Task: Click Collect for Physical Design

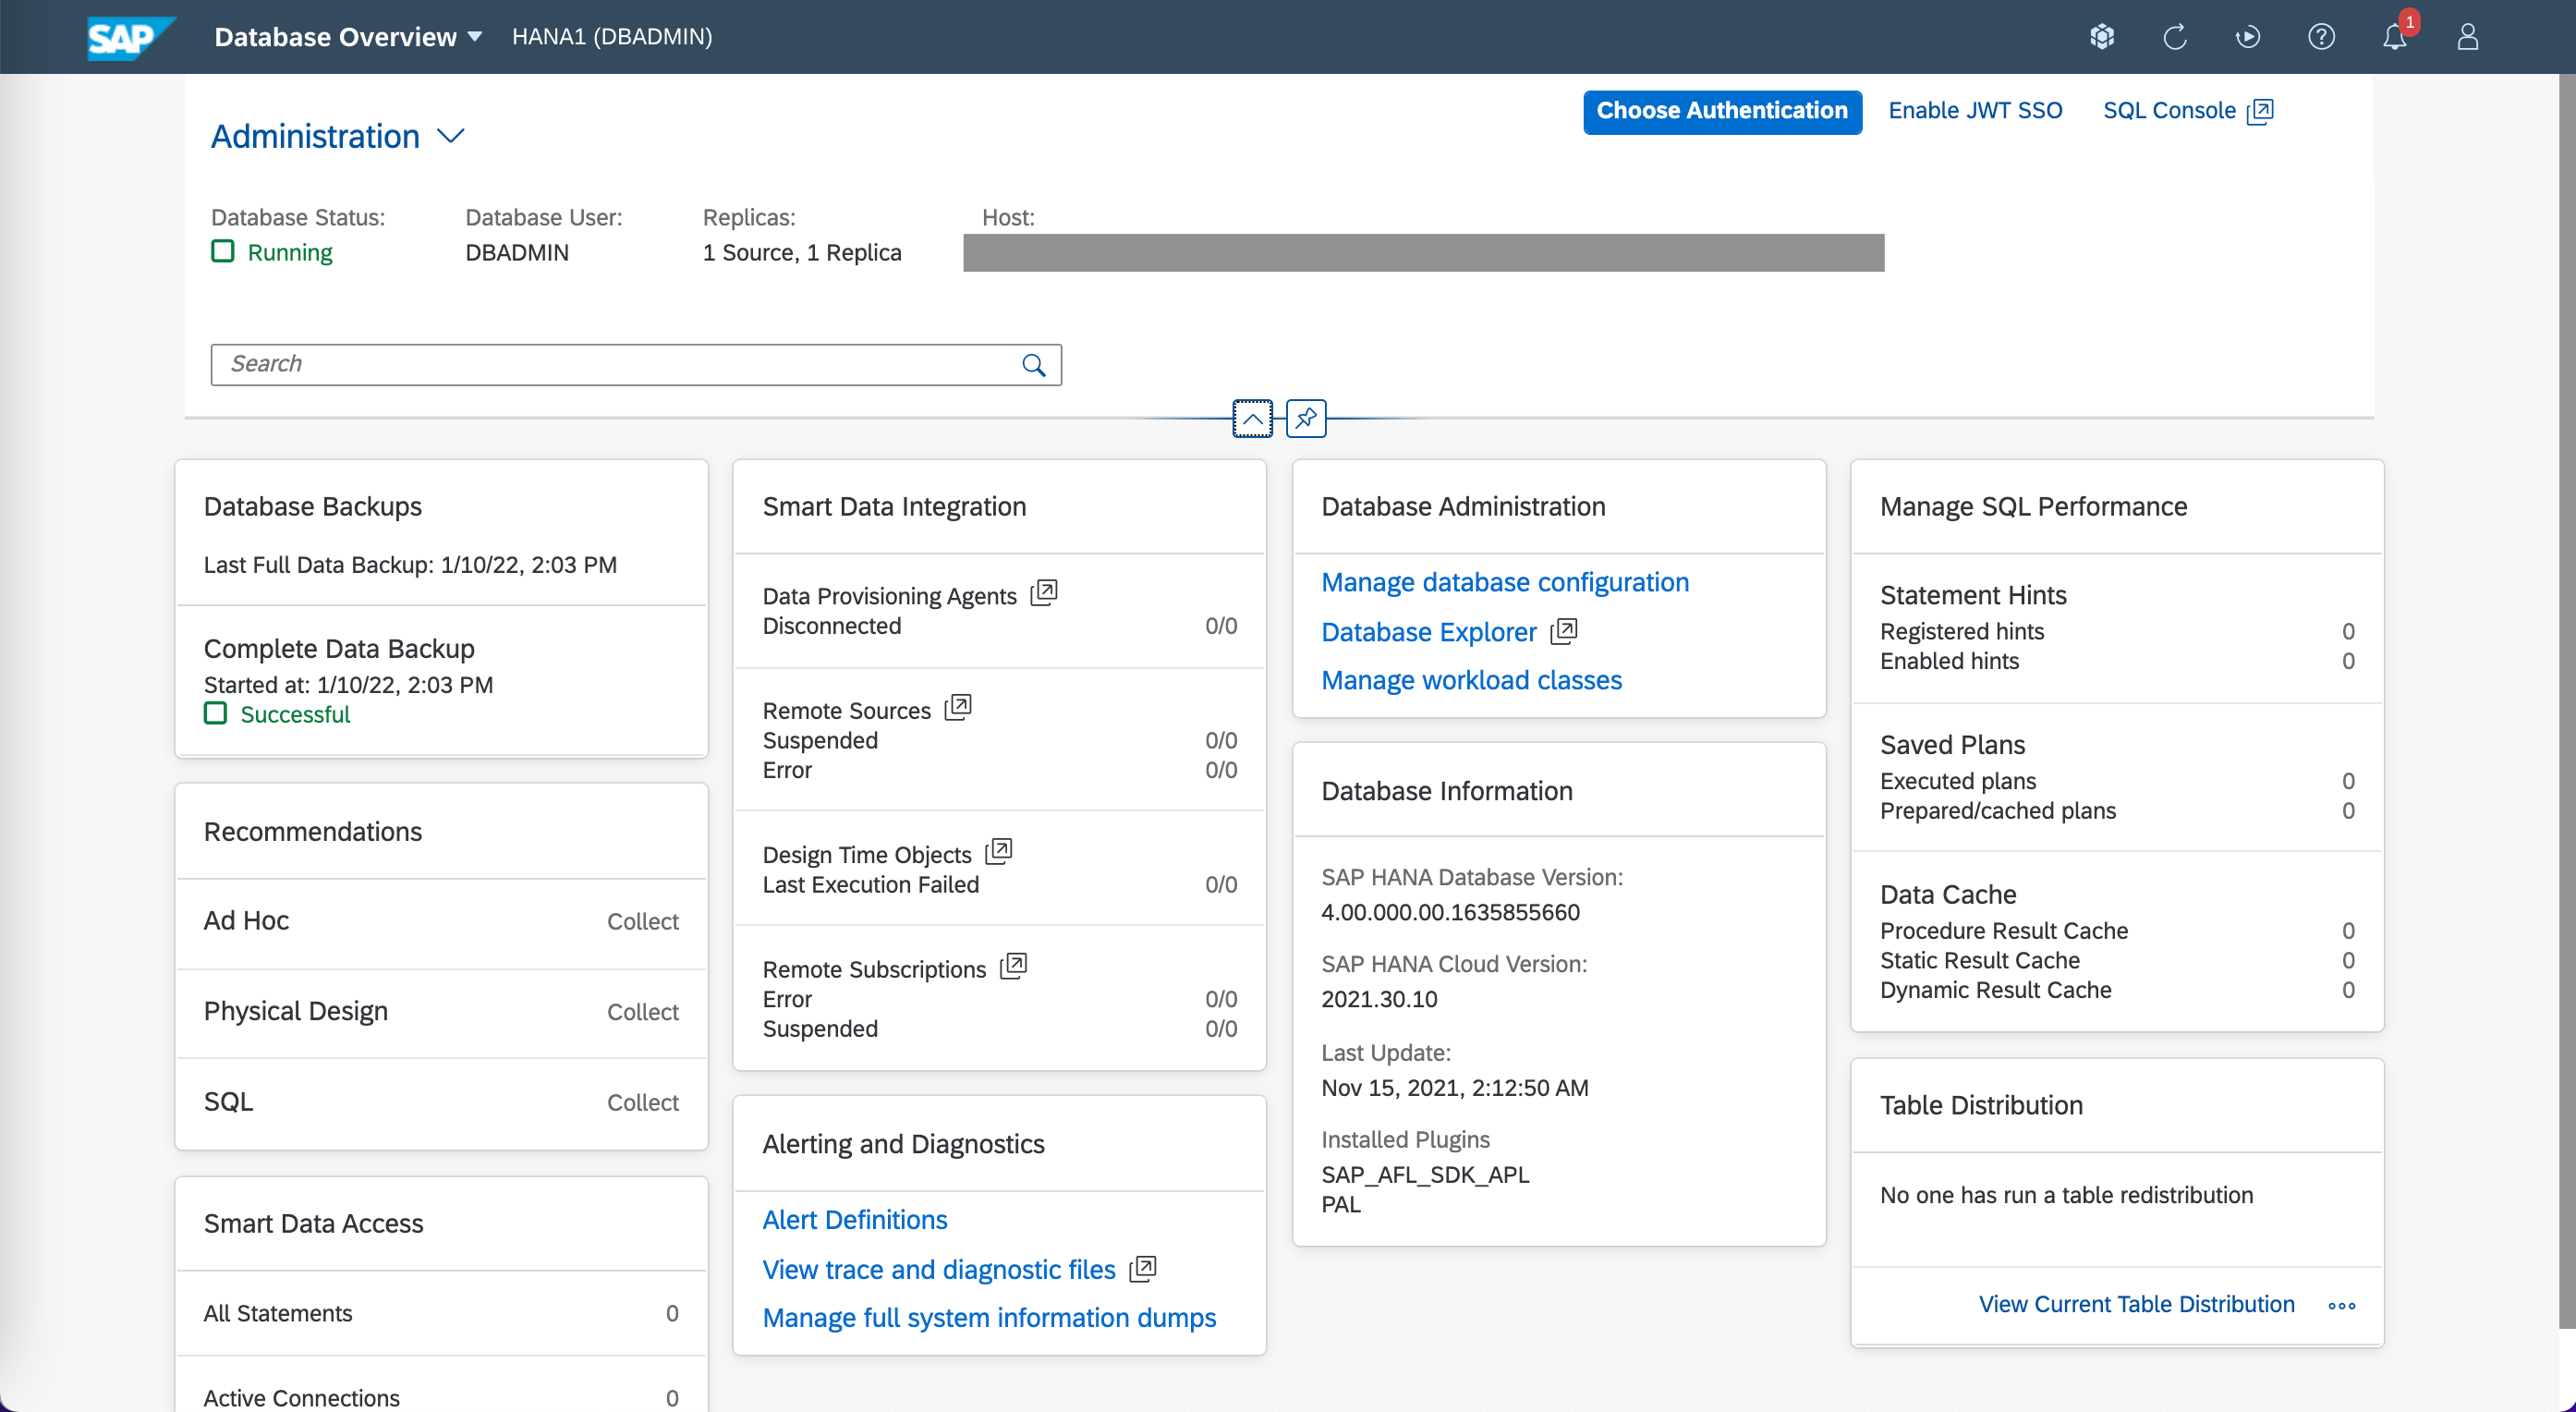Action: click(x=643, y=1012)
